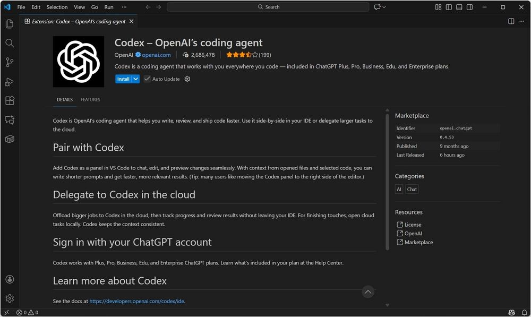
Task: Click the Install button
Action: [x=124, y=79]
